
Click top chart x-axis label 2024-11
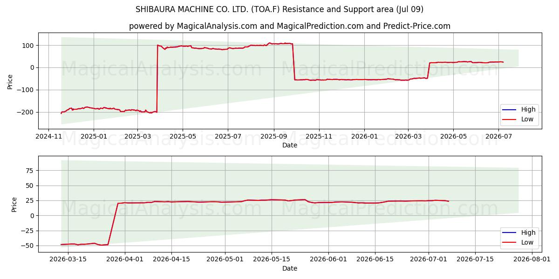(x=49, y=137)
